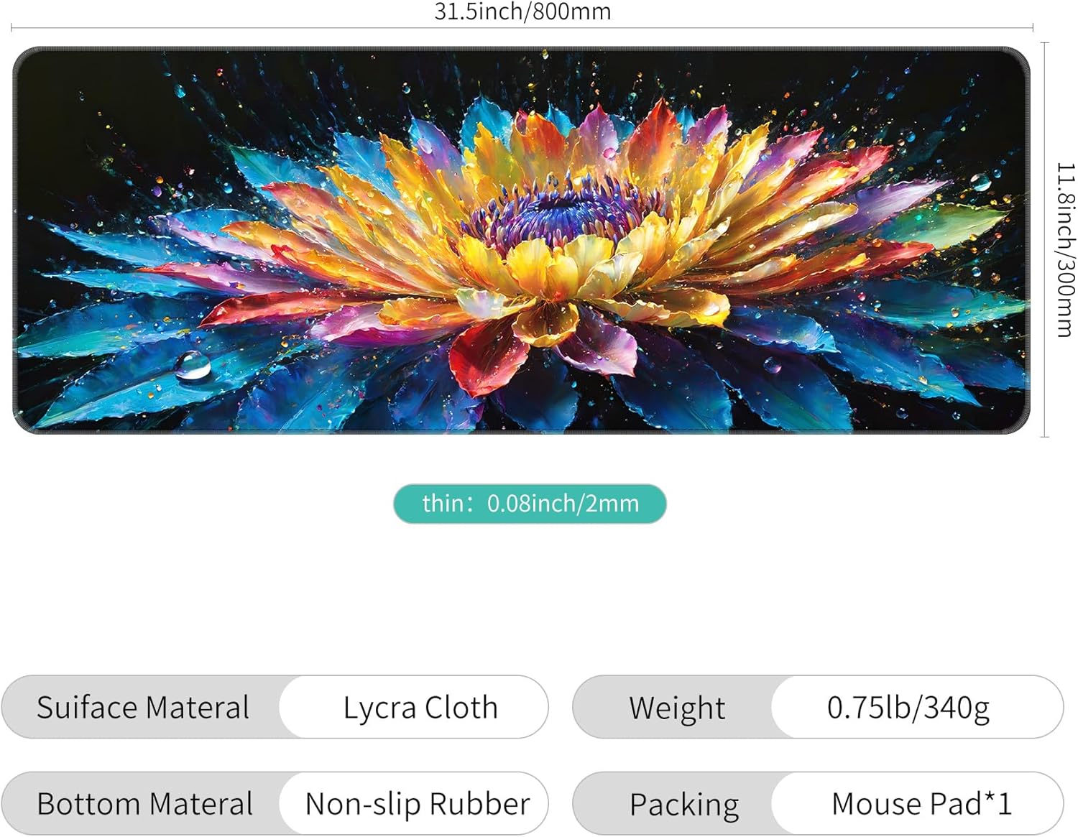Click the vertical height dimension line
The image size is (1078, 837).
click(x=1045, y=240)
